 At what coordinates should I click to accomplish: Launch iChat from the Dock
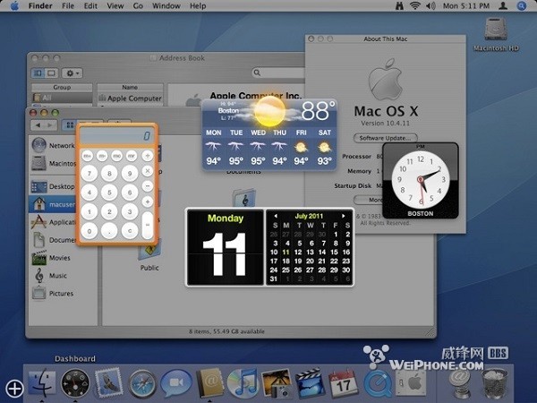click(x=175, y=382)
